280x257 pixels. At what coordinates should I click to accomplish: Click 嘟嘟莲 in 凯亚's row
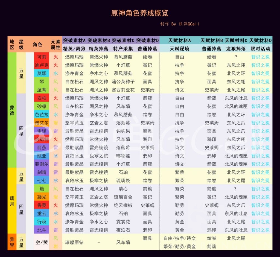click(x=123, y=156)
